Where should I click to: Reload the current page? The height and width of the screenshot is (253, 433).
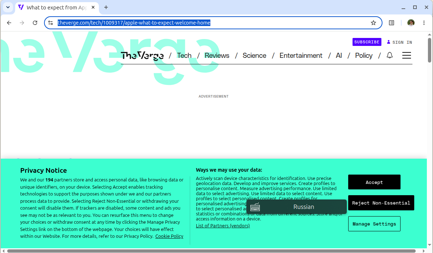[x=35, y=23]
